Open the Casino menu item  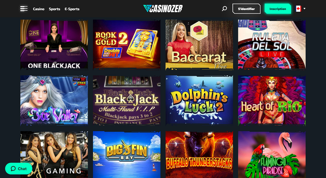(x=39, y=9)
